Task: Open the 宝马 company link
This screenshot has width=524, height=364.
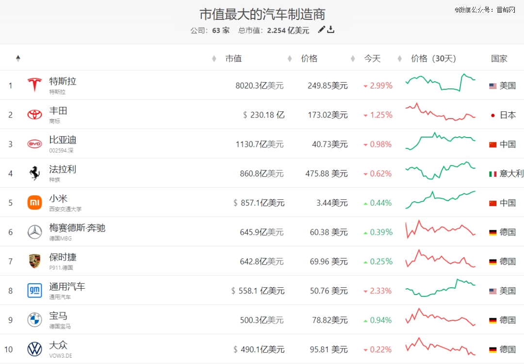Action: [x=59, y=316]
